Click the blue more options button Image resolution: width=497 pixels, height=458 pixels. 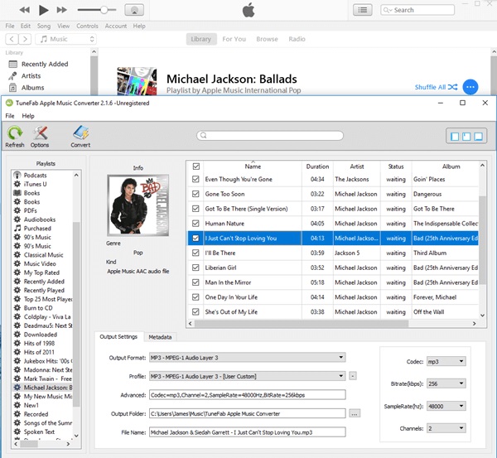(470, 87)
